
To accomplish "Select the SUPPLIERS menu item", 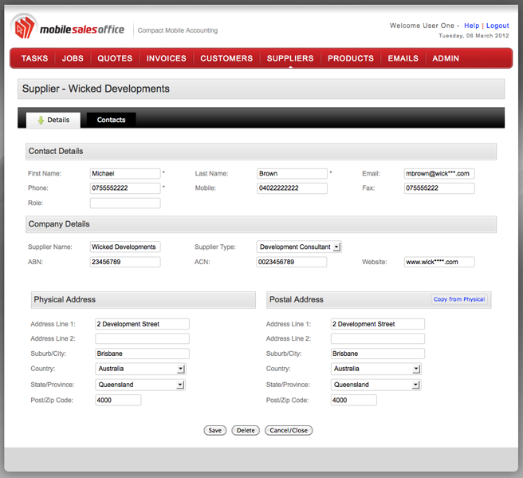I will pyautogui.click(x=290, y=58).
